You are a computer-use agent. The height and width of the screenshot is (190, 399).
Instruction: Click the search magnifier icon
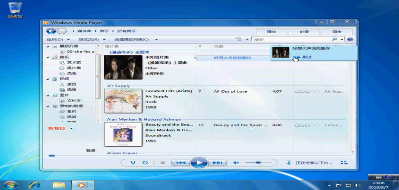pos(335,39)
